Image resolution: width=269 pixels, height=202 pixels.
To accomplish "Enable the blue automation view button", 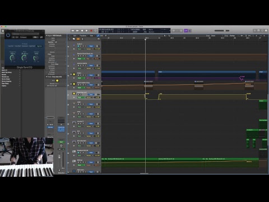I will tap(98, 35).
